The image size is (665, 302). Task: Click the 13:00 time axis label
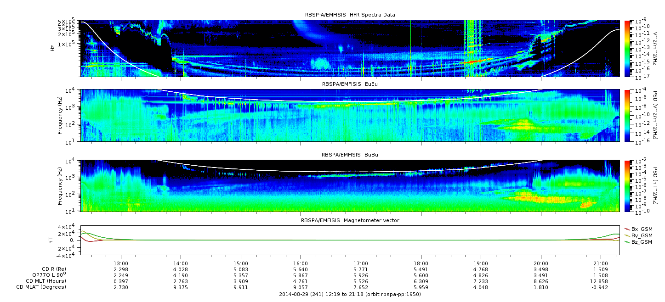click(x=120, y=263)
